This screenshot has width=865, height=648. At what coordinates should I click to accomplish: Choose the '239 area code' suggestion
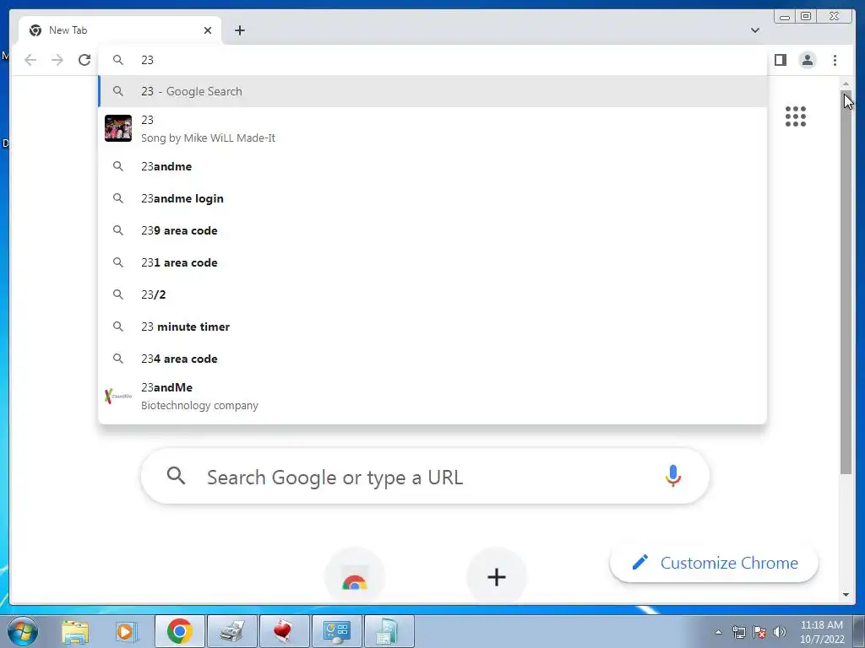pyautogui.click(x=432, y=230)
